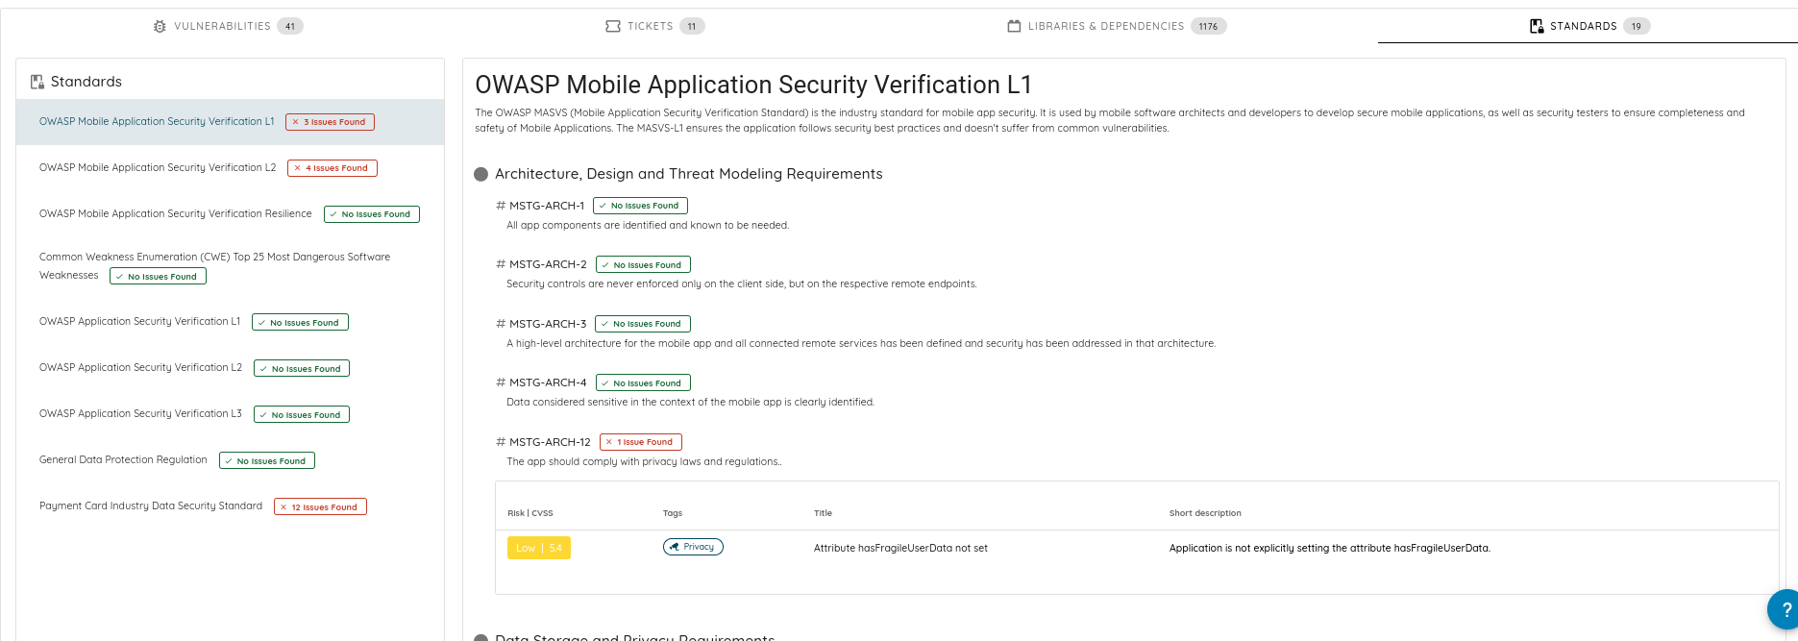Click the bug icon beside Vulnerabilities
The height and width of the screenshot is (641, 1798).
160,26
